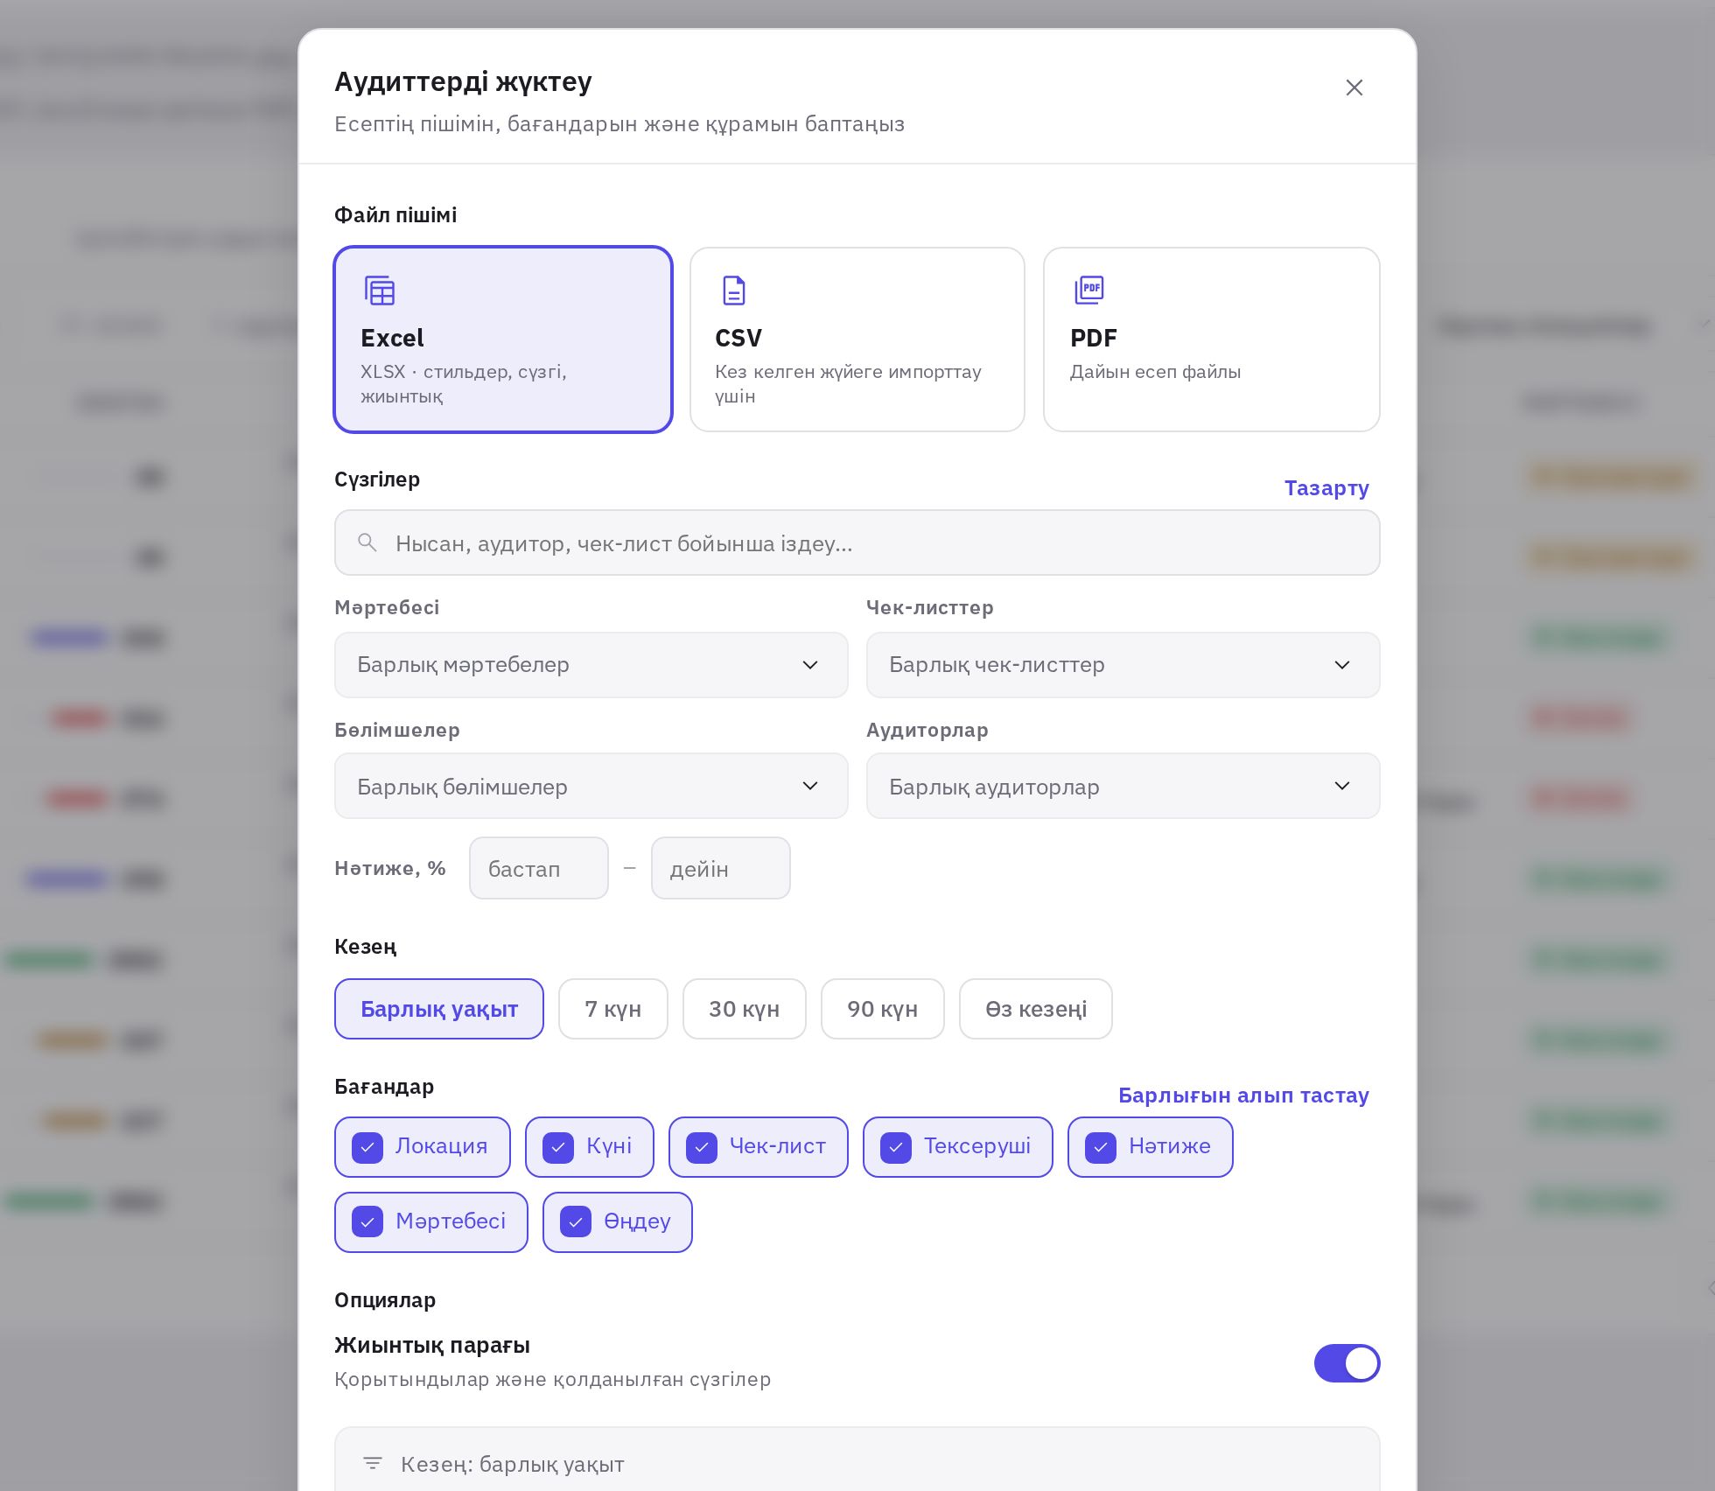The image size is (1715, 1491).
Task: Focus the бастап result percent field
Action: point(539,868)
